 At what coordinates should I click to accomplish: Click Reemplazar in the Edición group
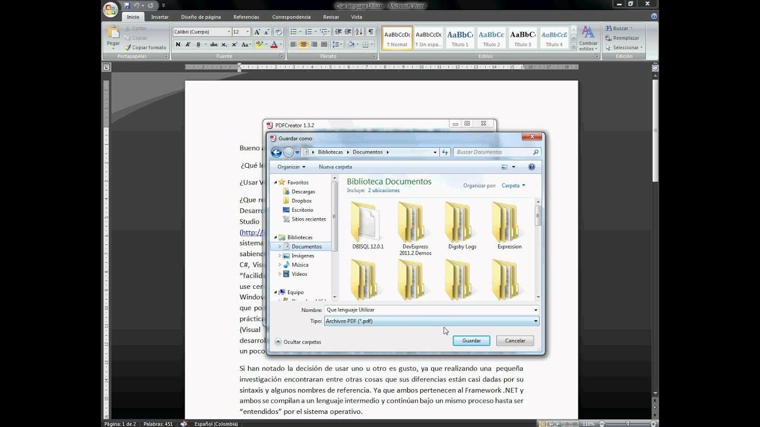point(622,38)
